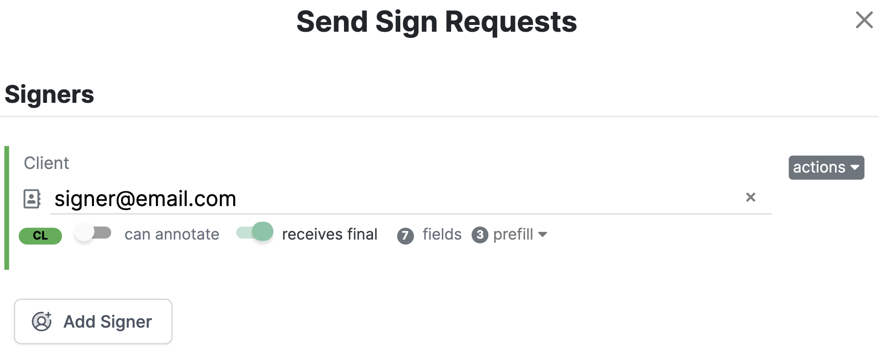The width and height of the screenshot is (881, 354).
Task: Open the fields list for Client
Action: [442, 234]
